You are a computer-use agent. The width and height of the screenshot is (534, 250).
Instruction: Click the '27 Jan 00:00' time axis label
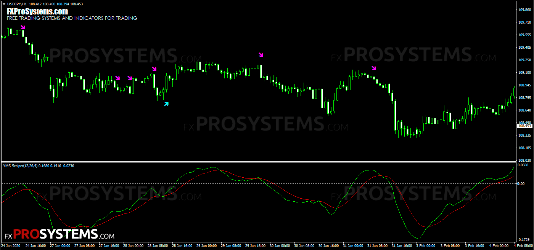pyautogui.click(x=60, y=246)
